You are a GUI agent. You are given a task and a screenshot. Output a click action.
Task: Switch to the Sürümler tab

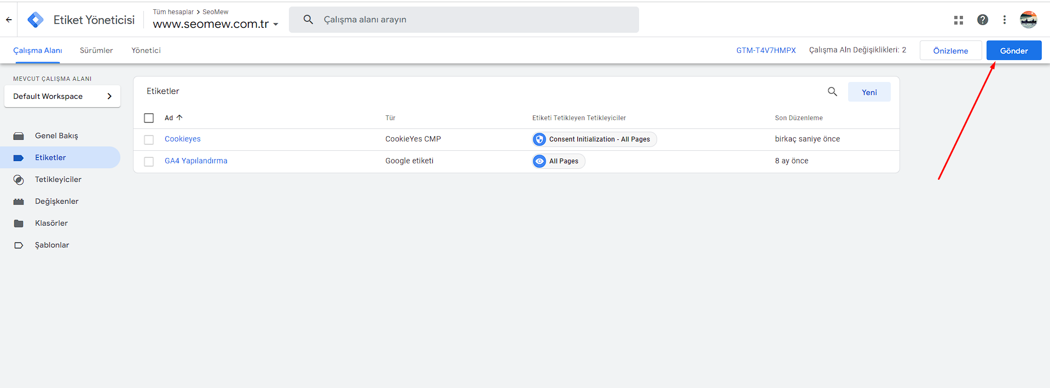pyautogui.click(x=96, y=50)
